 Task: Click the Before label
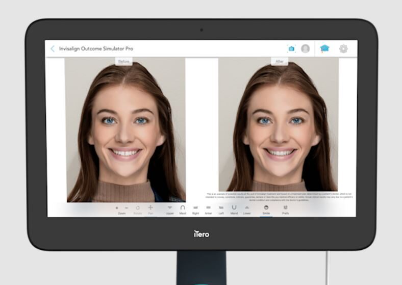(x=124, y=61)
